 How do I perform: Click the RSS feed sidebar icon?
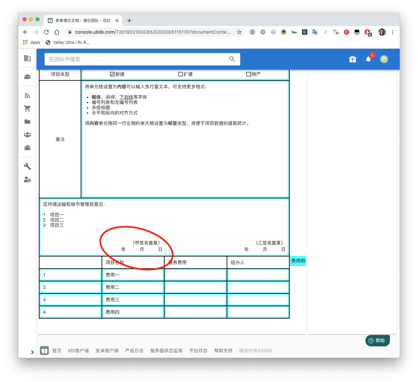27,96
